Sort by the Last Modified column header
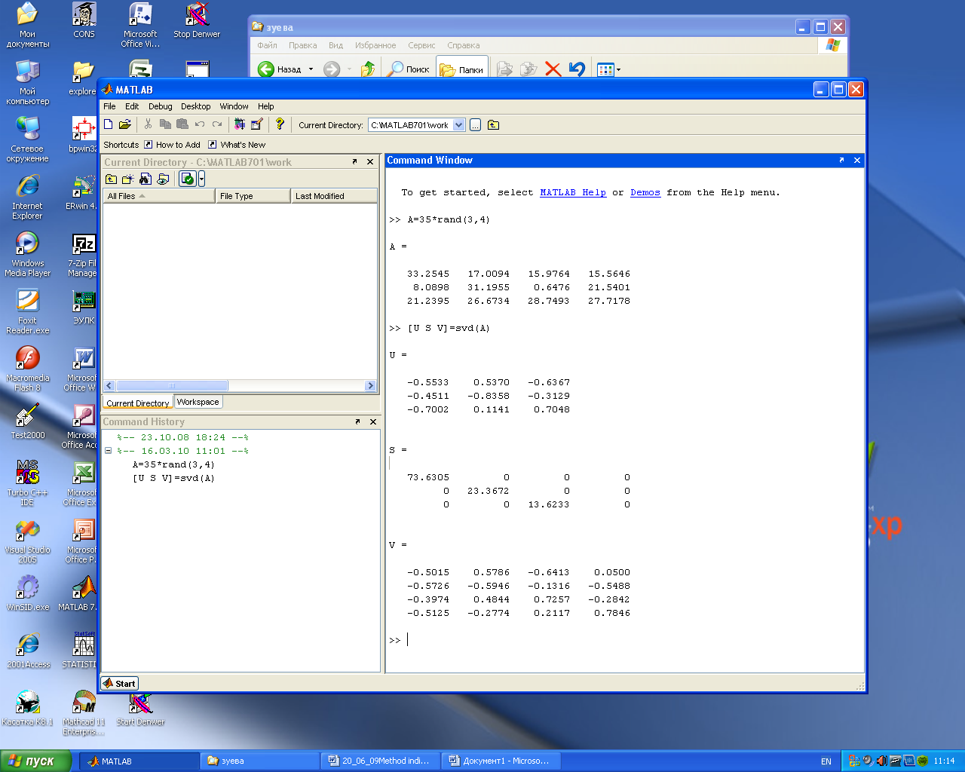 pyautogui.click(x=334, y=196)
